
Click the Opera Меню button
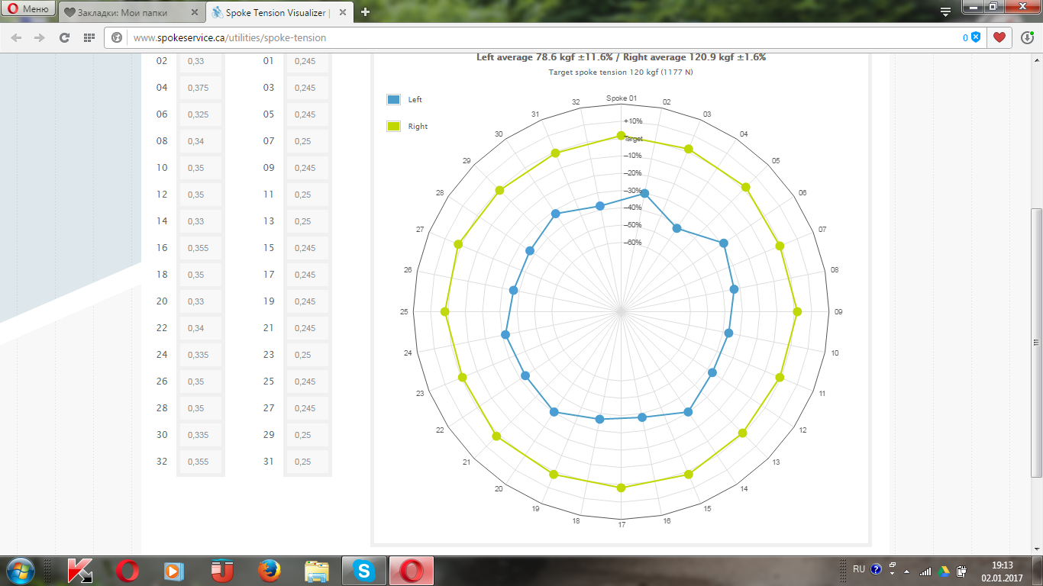coord(28,10)
